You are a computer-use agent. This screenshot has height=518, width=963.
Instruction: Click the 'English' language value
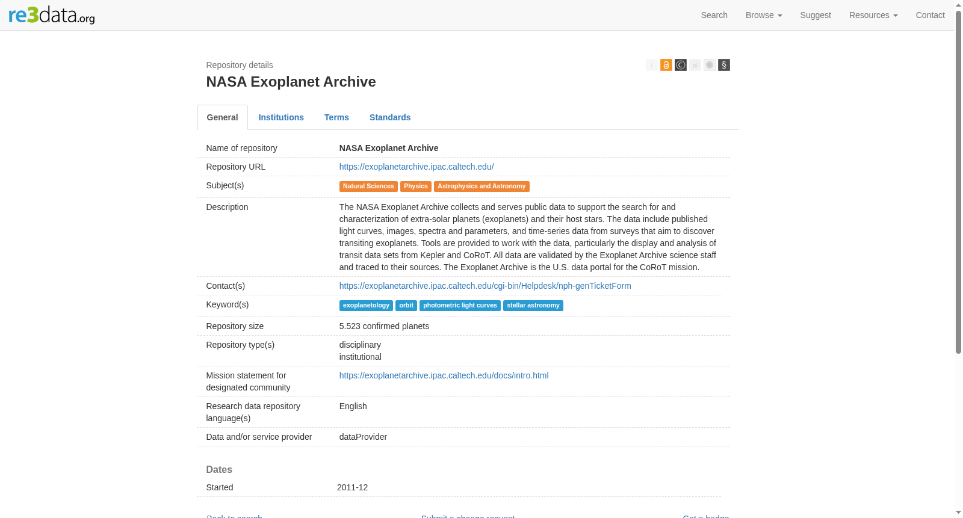click(x=353, y=406)
